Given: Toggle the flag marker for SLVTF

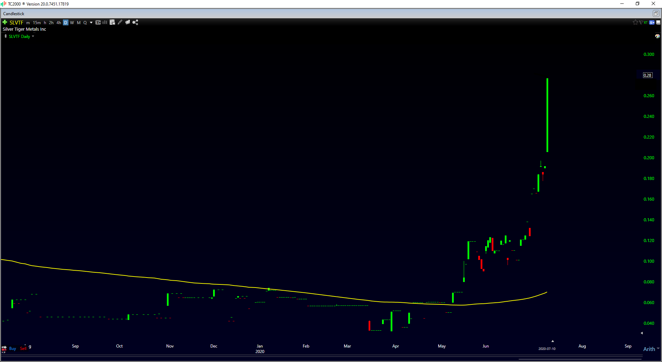Looking at the screenshot, I should point(641,22).
